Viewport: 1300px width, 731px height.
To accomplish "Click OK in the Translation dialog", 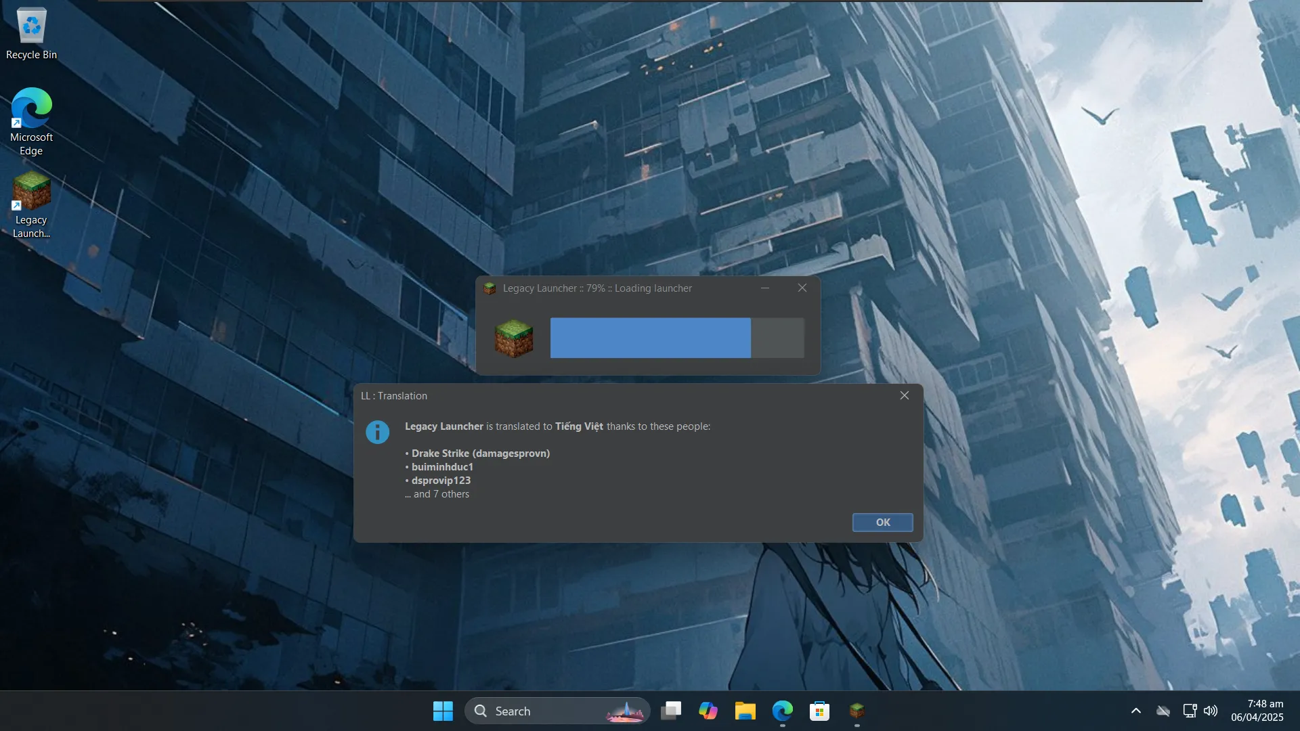I will tap(882, 523).
